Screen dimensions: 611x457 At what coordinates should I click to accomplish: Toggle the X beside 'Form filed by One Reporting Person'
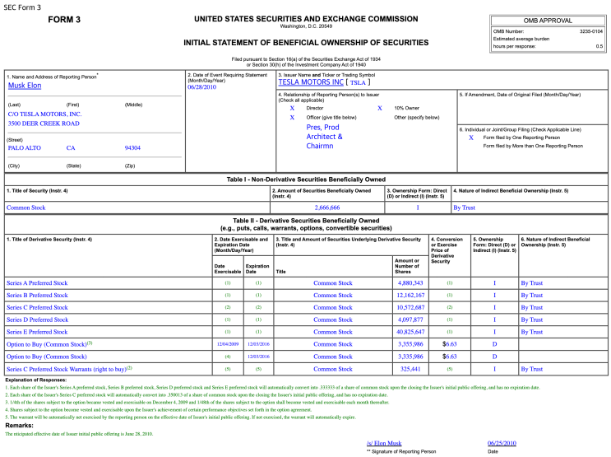[471, 138]
